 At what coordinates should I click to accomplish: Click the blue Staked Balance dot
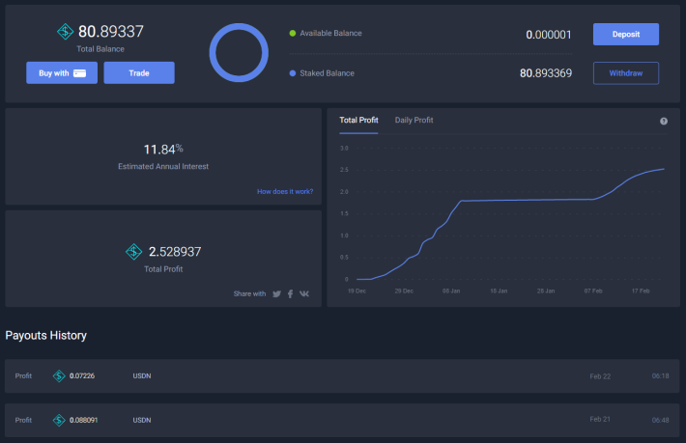293,73
